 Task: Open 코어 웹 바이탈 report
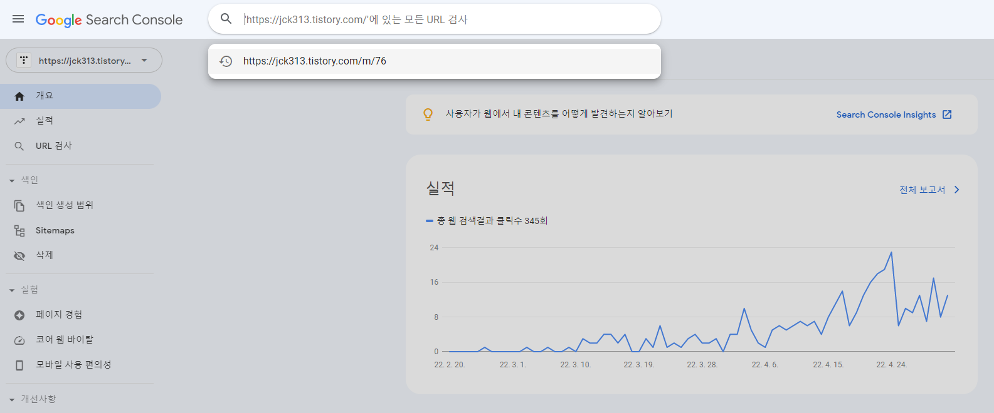click(80, 340)
